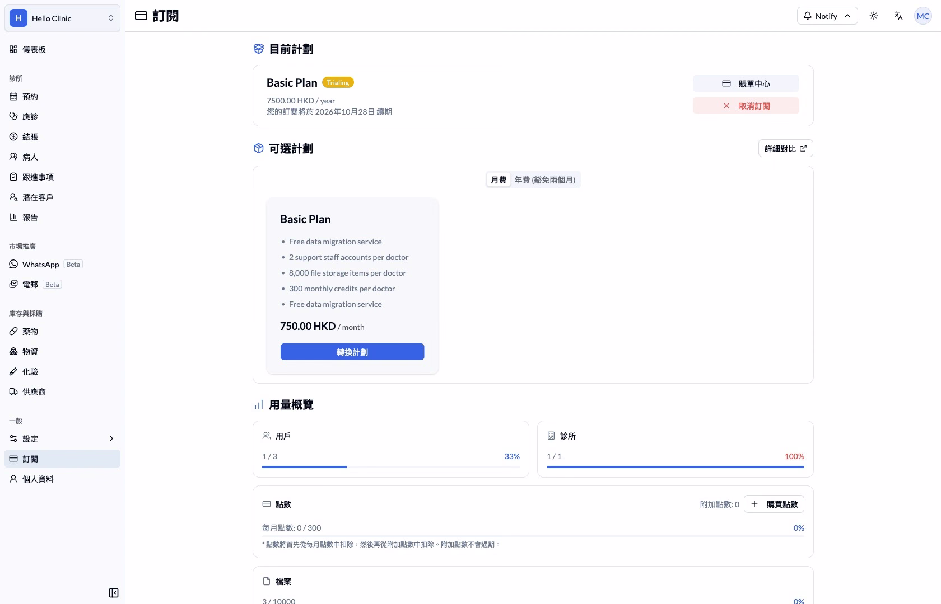Click the 附加點數: 0 label

click(720, 504)
